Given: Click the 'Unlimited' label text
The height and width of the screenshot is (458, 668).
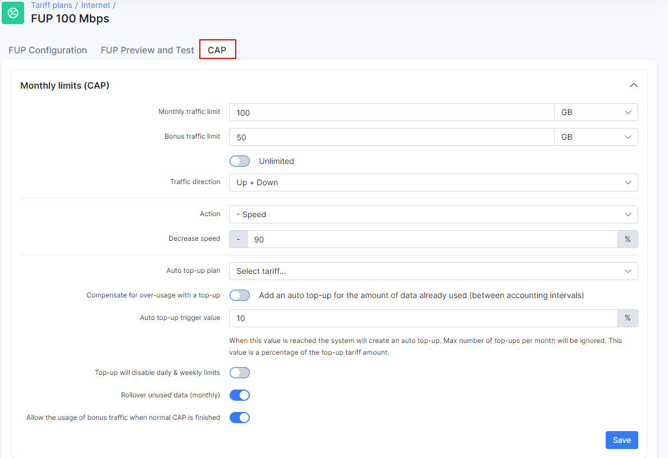Looking at the screenshot, I should (277, 161).
